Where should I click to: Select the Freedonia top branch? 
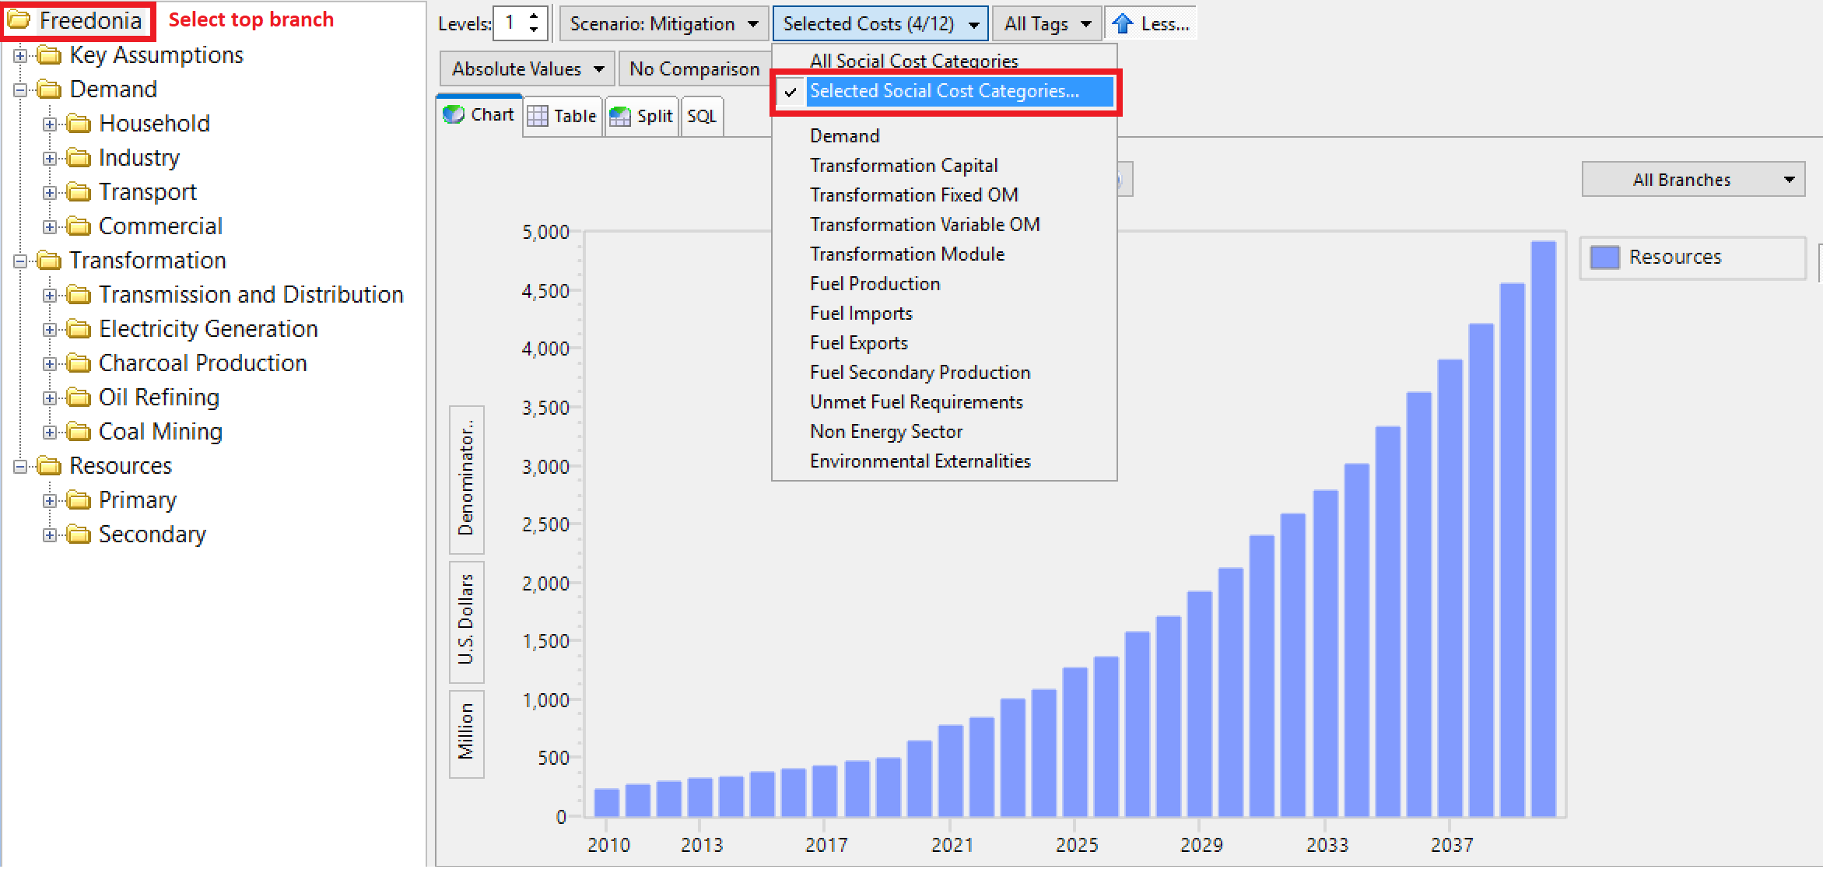pyautogui.click(x=89, y=20)
